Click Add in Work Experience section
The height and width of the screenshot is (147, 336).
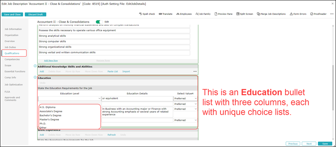(42, 135)
